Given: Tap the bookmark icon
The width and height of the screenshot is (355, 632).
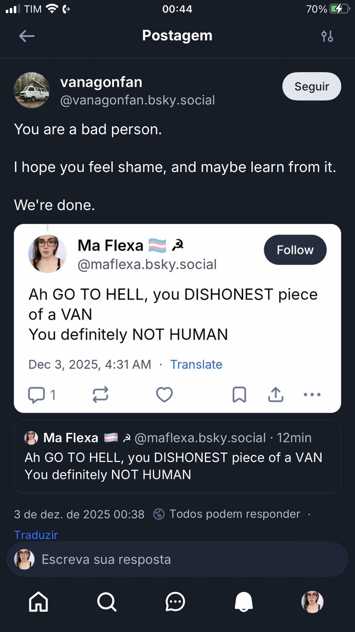Looking at the screenshot, I should click(x=239, y=395).
